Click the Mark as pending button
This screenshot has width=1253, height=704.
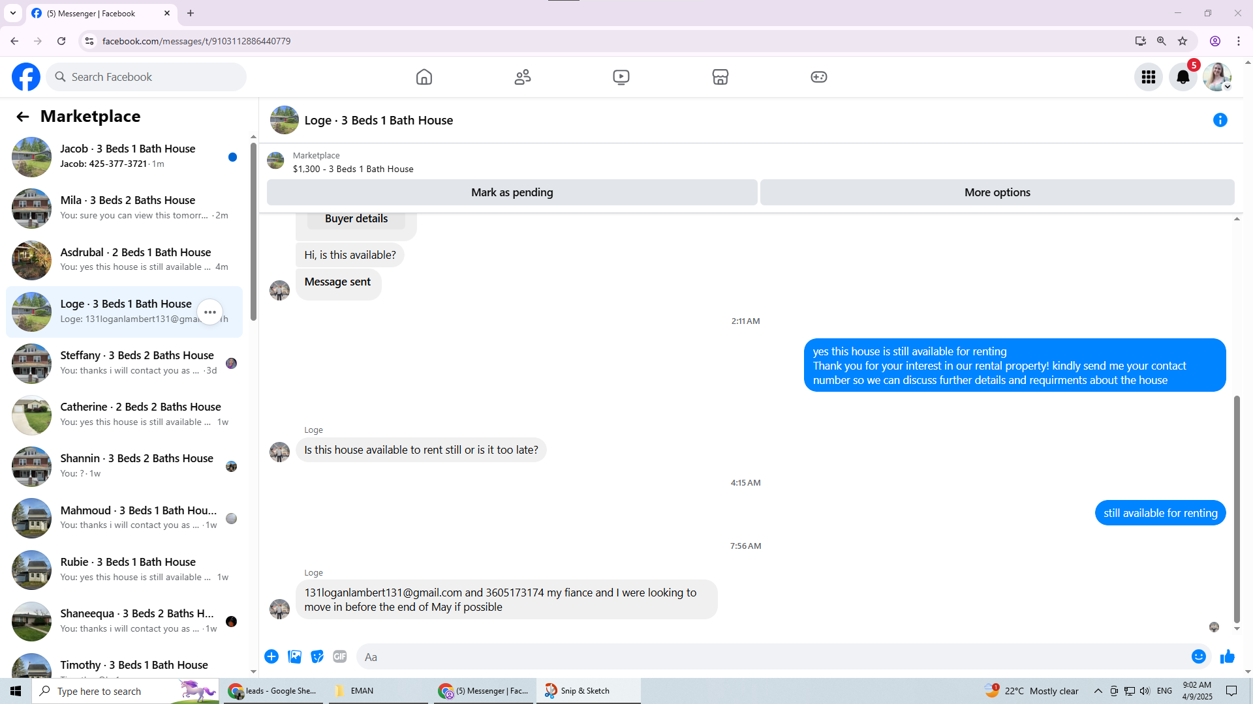pyautogui.click(x=512, y=192)
